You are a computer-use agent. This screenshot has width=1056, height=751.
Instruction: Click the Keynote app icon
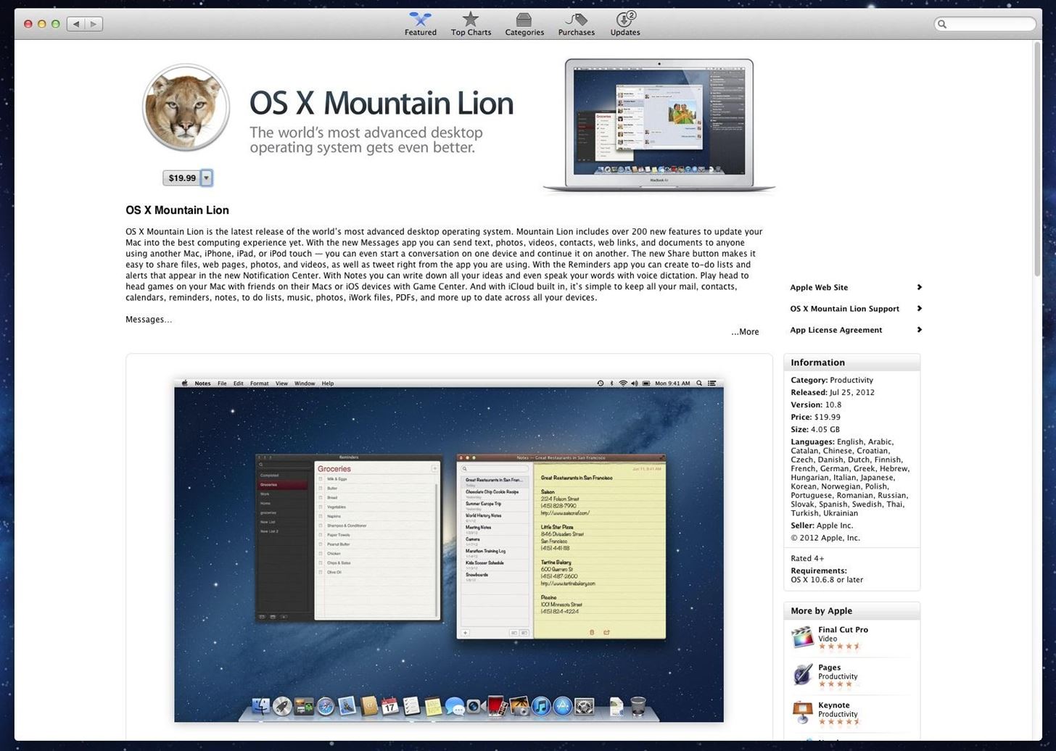[x=802, y=713]
